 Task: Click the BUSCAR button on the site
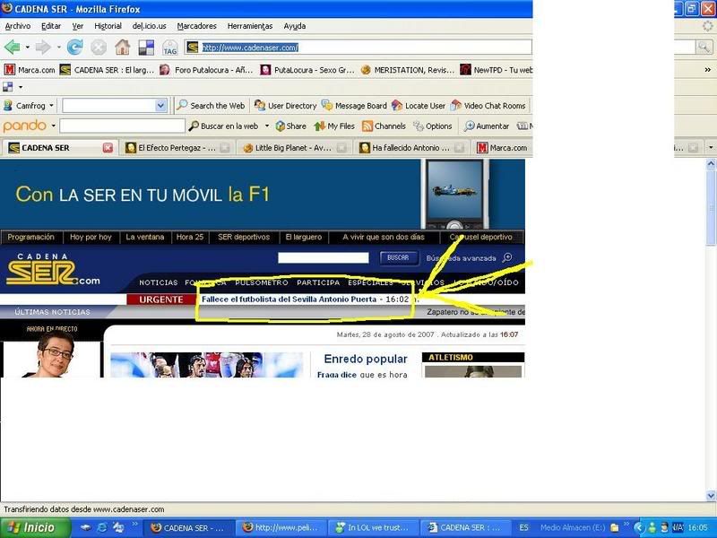398,258
